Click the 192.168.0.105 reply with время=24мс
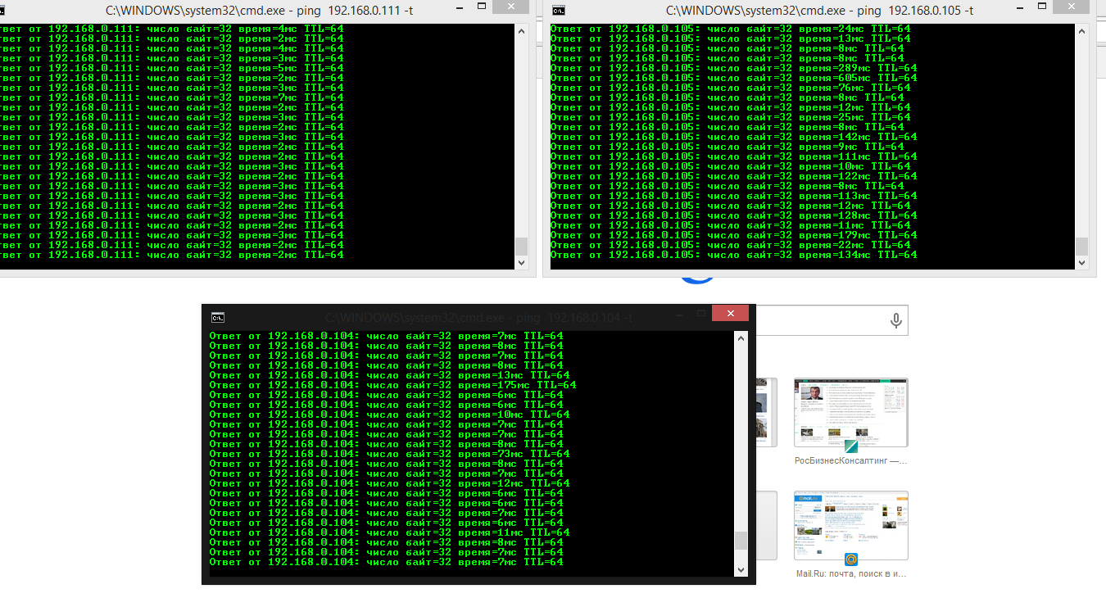This screenshot has height=607, width=1106. point(731,29)
